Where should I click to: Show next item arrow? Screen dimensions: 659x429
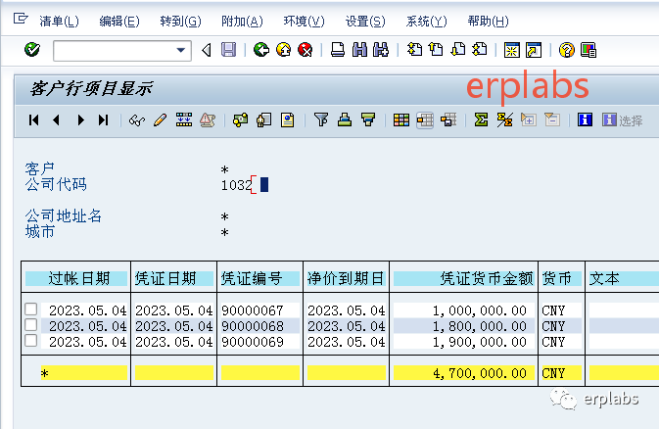[x=80, y=120]
